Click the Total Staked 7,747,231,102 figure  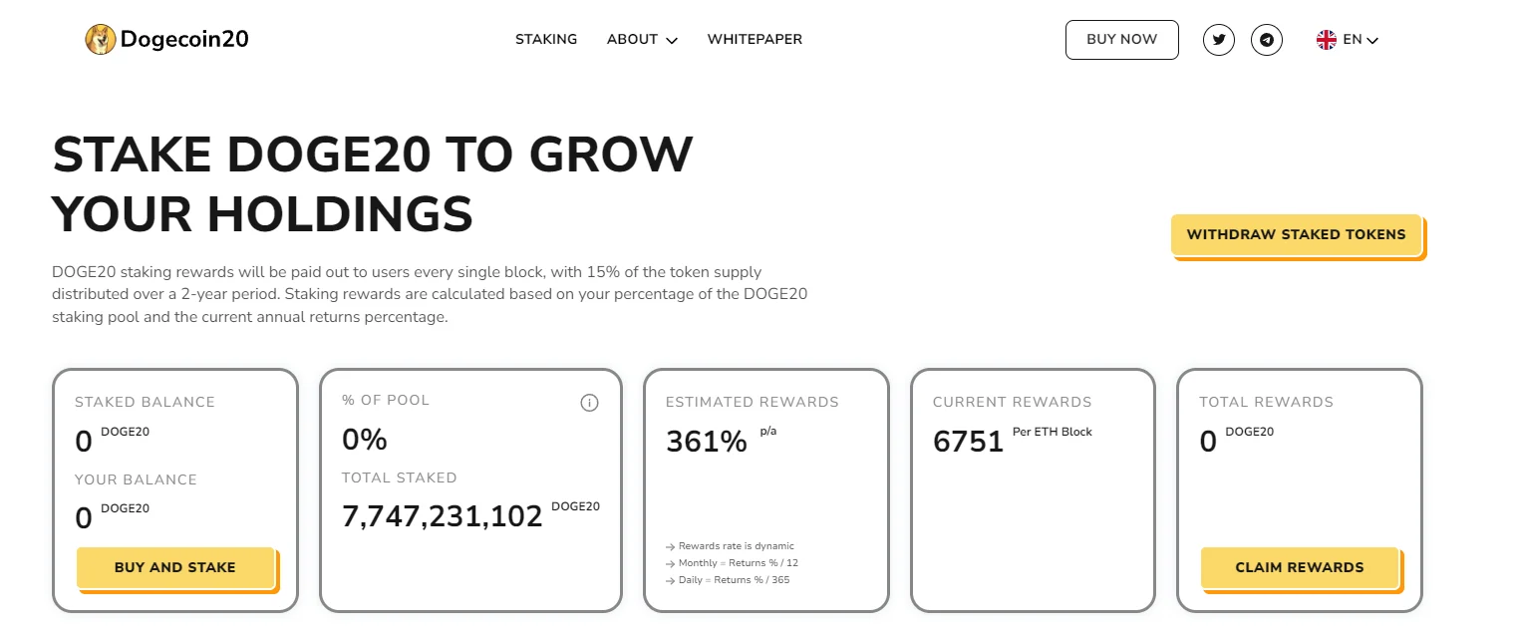tap(443, 515)
